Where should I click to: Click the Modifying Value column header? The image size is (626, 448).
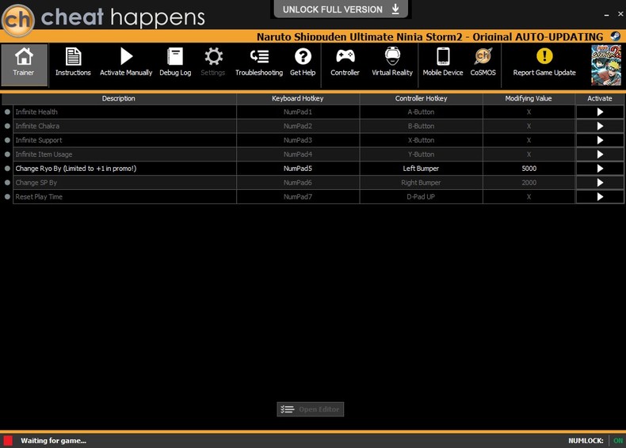point(529,98)
